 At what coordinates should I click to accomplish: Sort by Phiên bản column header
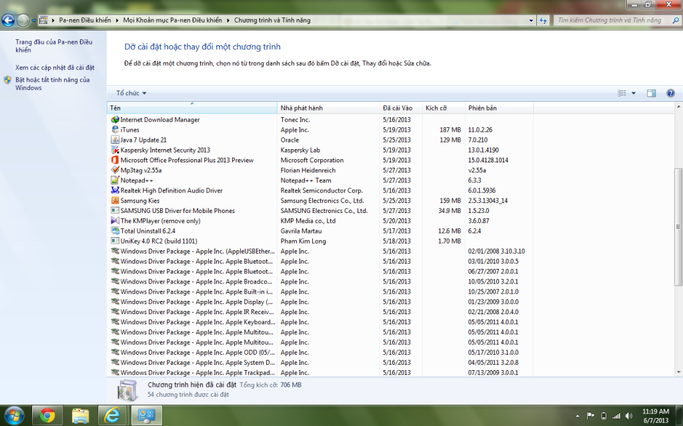(x=499, y=108)
